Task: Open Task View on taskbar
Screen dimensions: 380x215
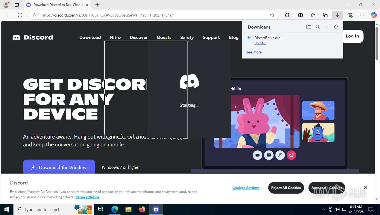Action: click(x=101, y=209)
